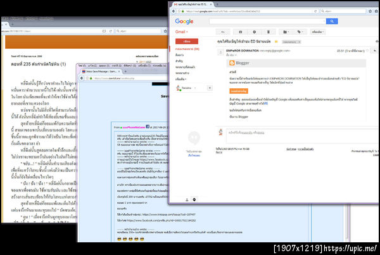Open the facebook.com profile URL in message
The width and height of the screenshot is (380, 255).
pyautogui.click(x=161, y=221)
